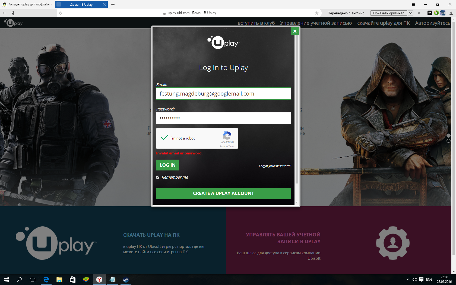Dismiss the translation bar with its X
The width and height of the screenshot is (456, 285).
tap(419, 13)
